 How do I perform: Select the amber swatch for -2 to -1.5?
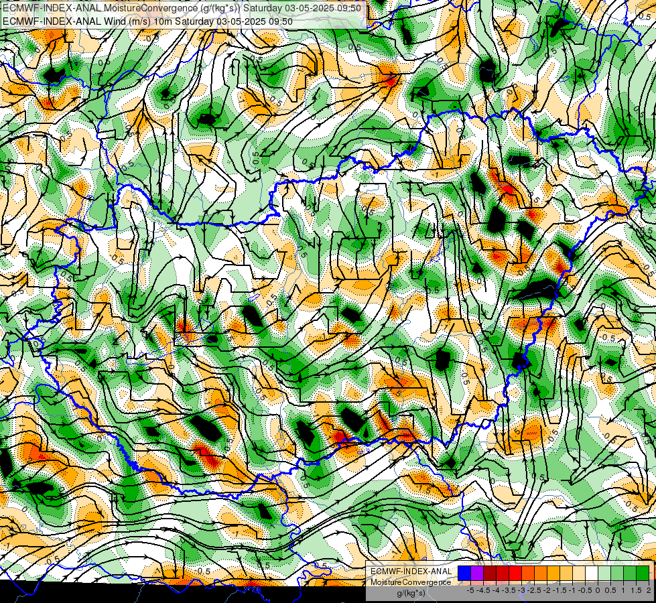point(553,573)
